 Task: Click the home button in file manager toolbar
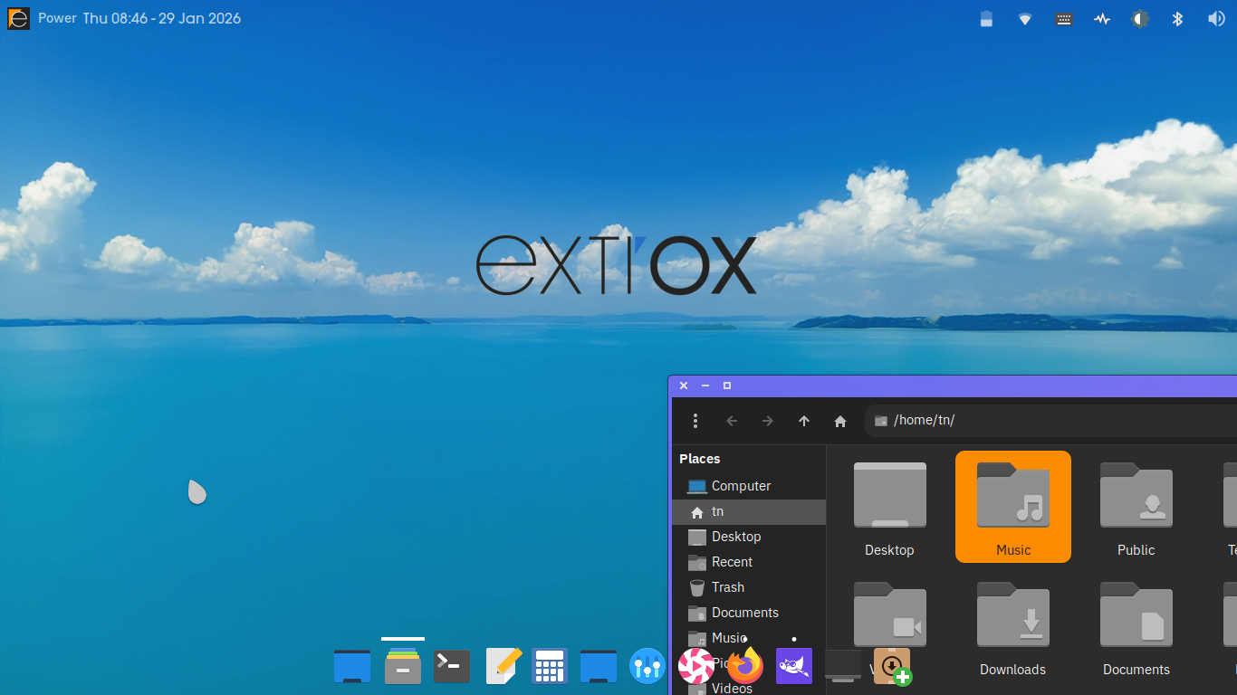coord(840,421)
